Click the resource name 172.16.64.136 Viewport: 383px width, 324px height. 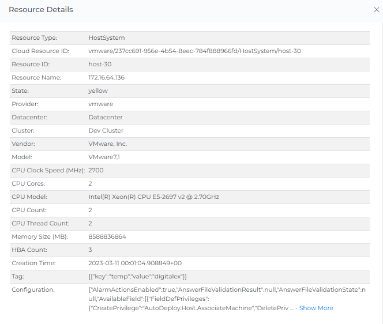[x=106, y=77]
